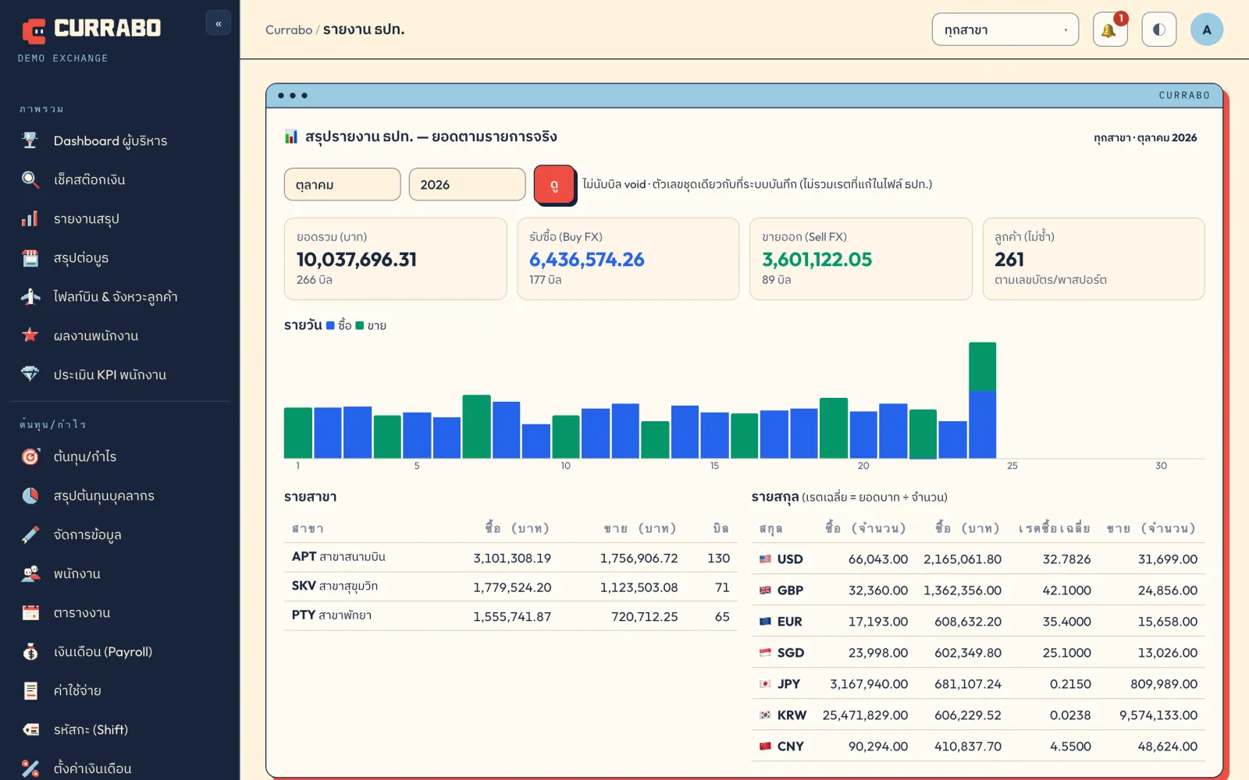Click the green ขาย legend swatch
This screenshot has width=1249, height=780.
coord(360,325)
